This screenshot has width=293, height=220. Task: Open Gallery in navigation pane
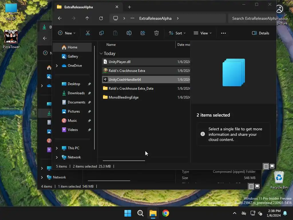[72, 56]
